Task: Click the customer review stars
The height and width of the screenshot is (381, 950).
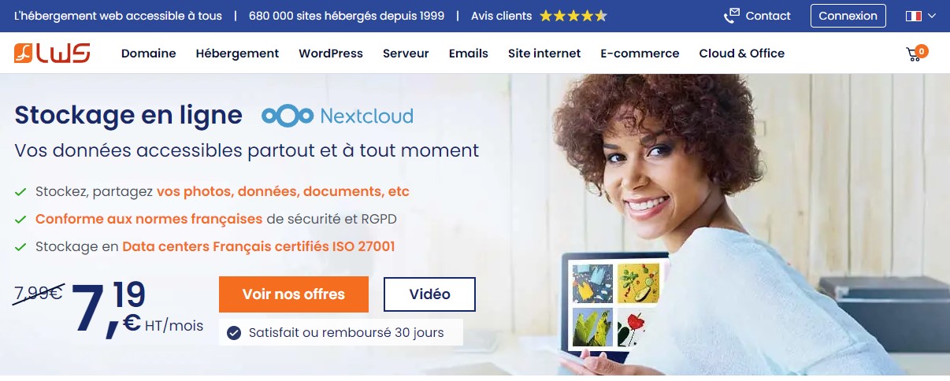Action: click(x=573, y=16)
